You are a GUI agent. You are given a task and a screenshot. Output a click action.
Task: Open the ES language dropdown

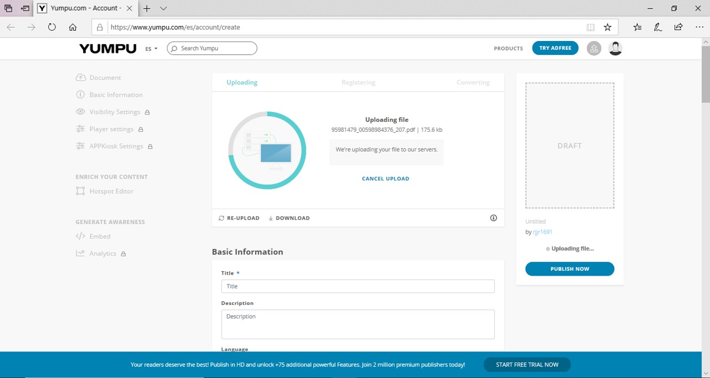pos(151,49)
